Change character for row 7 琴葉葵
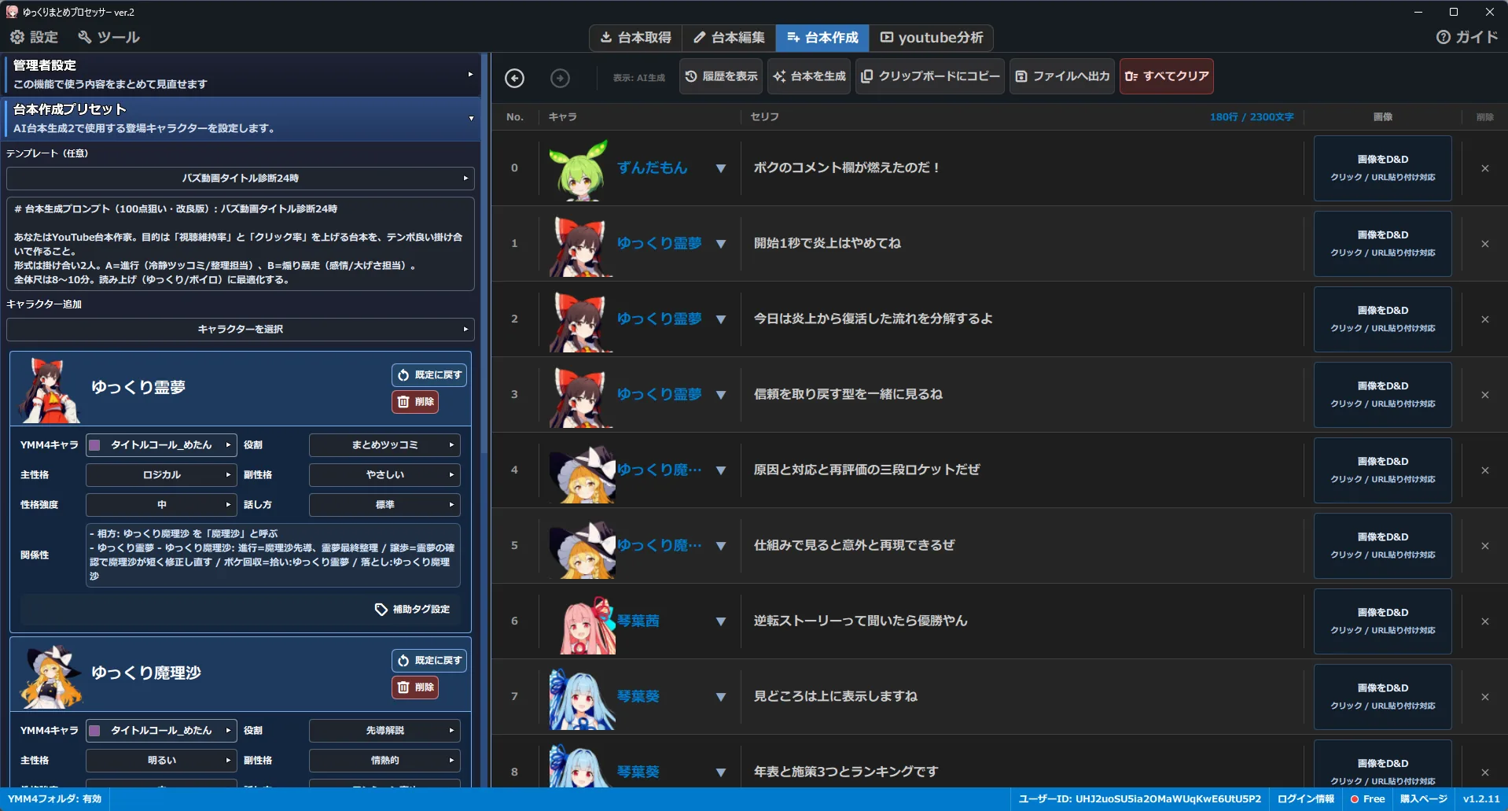The image size is (1508, 811). [x=720, y=697]
